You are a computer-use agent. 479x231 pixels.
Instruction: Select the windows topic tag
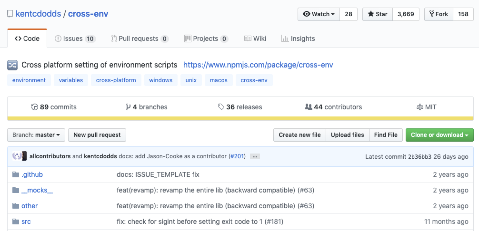coord(160,80)
